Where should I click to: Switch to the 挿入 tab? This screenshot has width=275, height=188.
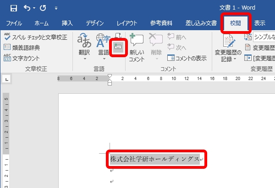[67, 23]
